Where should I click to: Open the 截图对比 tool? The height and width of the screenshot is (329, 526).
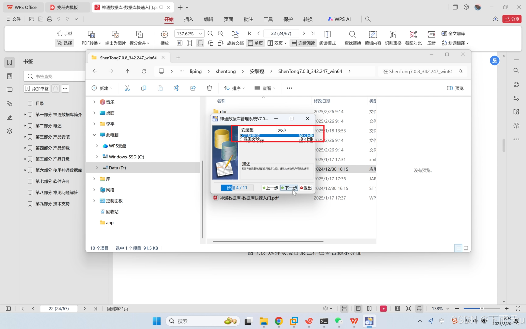click(413, 38)
